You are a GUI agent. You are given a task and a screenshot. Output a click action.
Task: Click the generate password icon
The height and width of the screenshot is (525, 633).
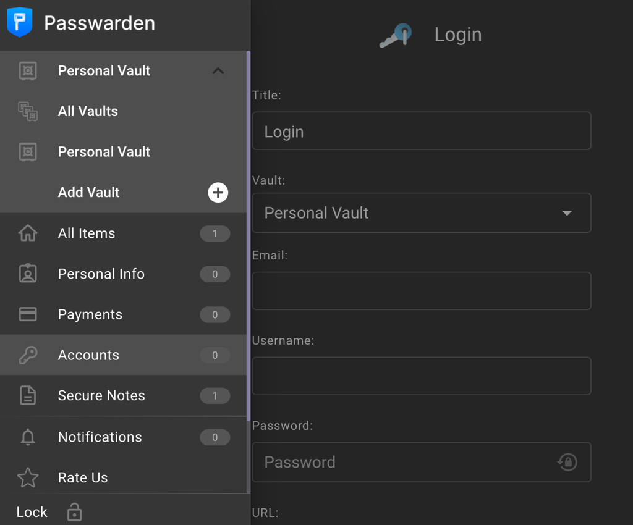[x=567, y=462]
